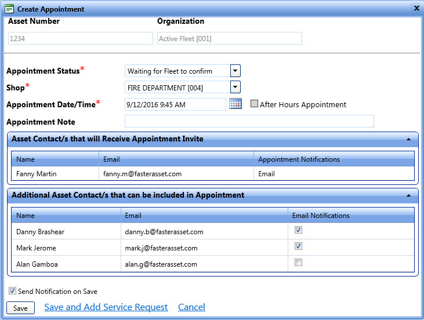Screen dimensions: 424x320
Task: Collapse the Asset Contacts Receive Invite panel
Action: point(408,139)
